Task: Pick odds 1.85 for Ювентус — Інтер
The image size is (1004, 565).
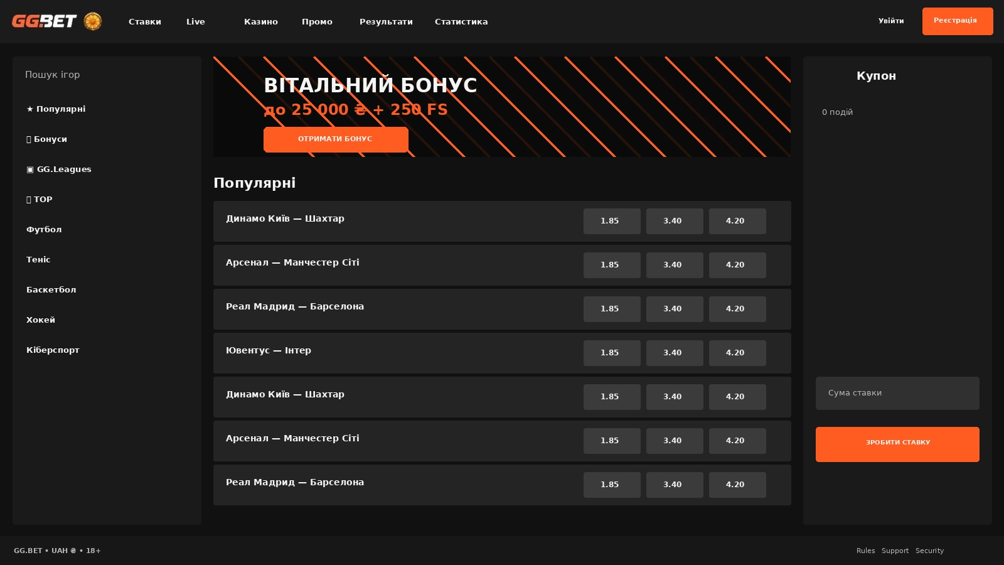Action: coord(612,353)
